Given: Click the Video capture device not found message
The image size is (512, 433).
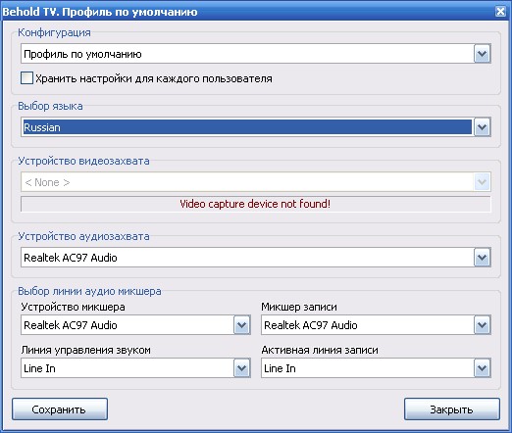Looking at the screenshot, I should (255, 204).
